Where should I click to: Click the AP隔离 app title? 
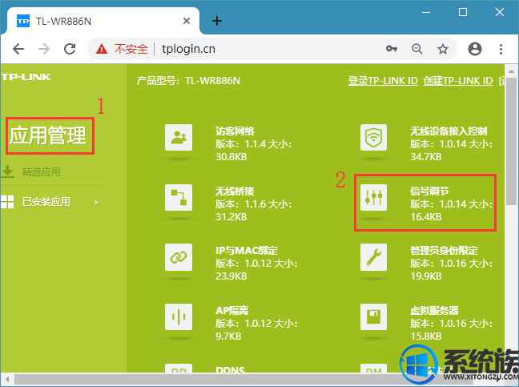[231, 310]
